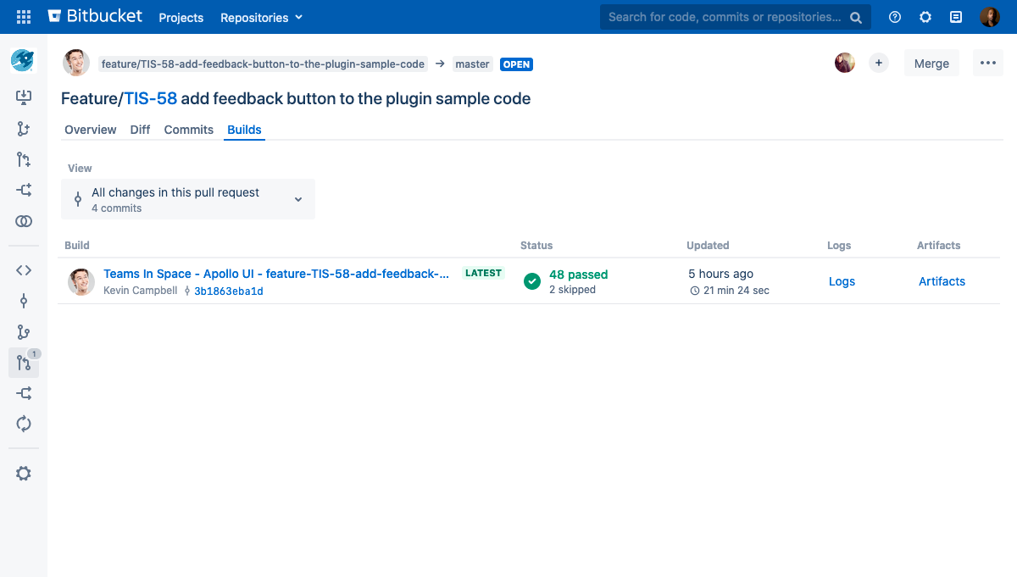Click source branch name feature/TIS-58 label

click(x=263, y=64)
